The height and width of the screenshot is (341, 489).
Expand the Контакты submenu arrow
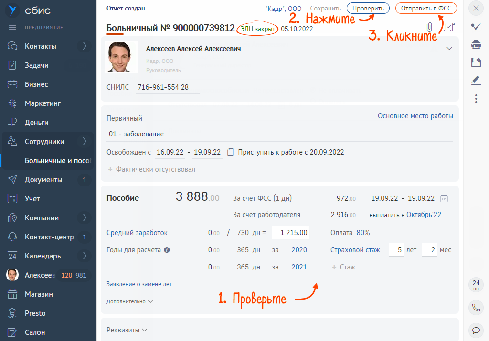coord(85,46)
